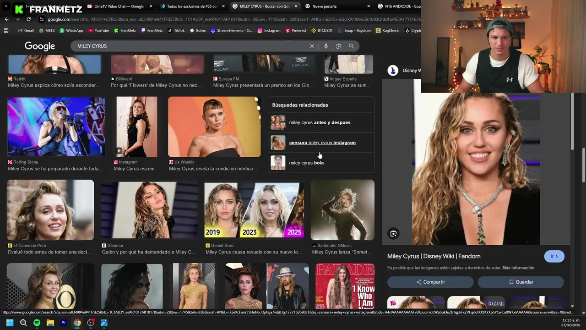Switch to Todos los exclusivos de PS5 tab
The height and width of the screenshot is (330, 586).
point(192,6)
